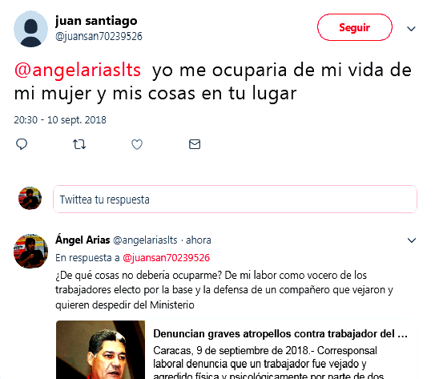Screen dimensions: 435x379
Task: Open Ángel Arias profile picture in reply
Action: (30, 251)
